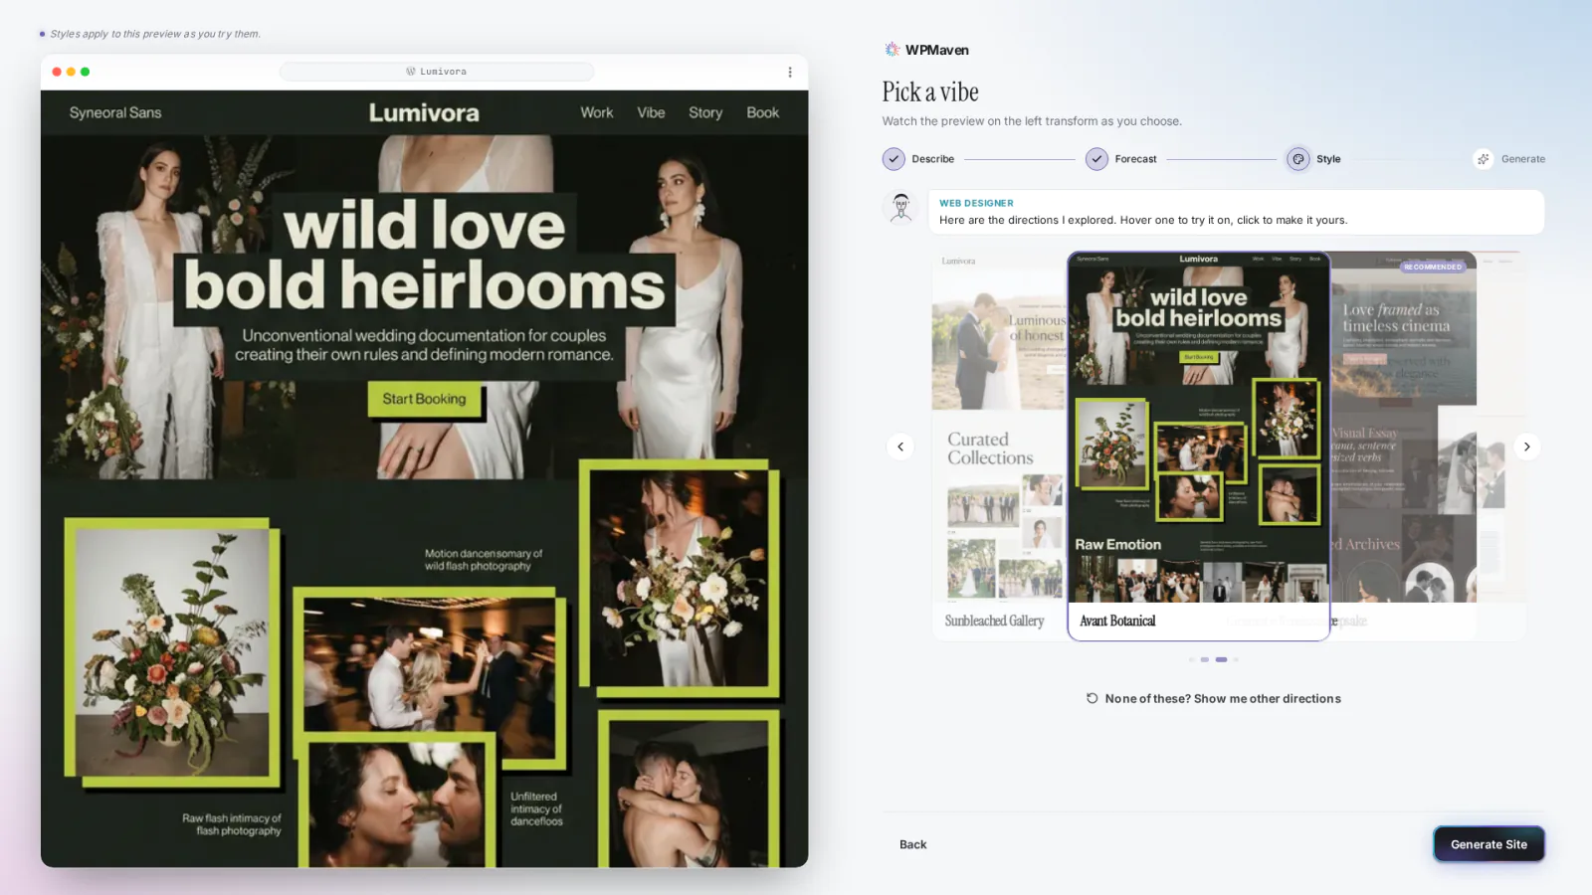
Task: Open the preview browser's three-dot menu
Action: (790, 72)
